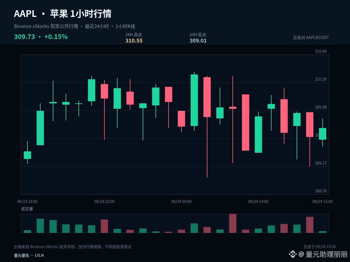The height and width of the screenshot is (262, 350).
Task: Click the 交易对 AAPLBUSDT label
Action: click(x=311, y=38)
